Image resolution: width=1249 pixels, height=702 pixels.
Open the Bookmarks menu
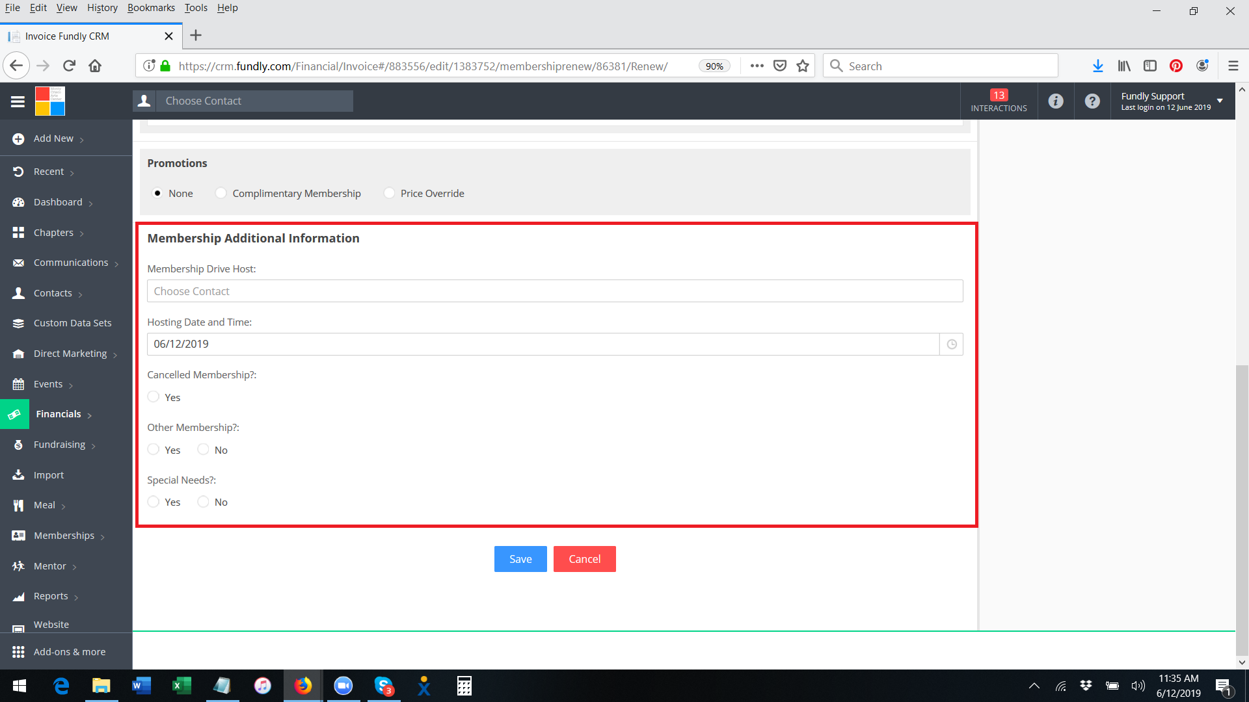click(151, 8)
